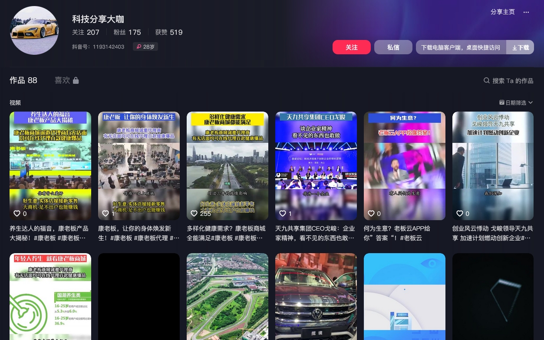
Task: Open the blue illustration video thumbnail
Action: pyautogui.click(x=405, y=297)
